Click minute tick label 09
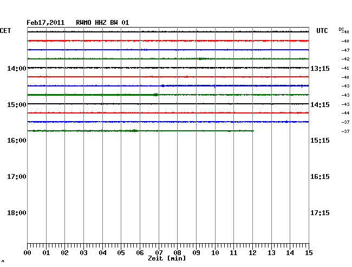 coord(196,253)
